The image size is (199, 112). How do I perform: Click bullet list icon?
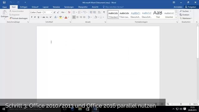coord(74,12)
